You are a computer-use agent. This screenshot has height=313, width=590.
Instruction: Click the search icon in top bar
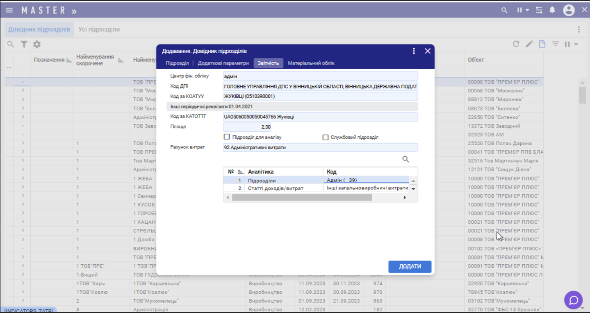point(504,10)
